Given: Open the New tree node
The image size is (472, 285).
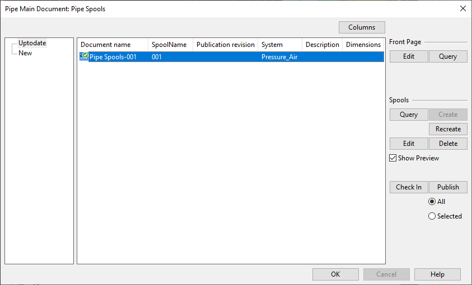Looking at the screenshot, I should tap(25, 53).
